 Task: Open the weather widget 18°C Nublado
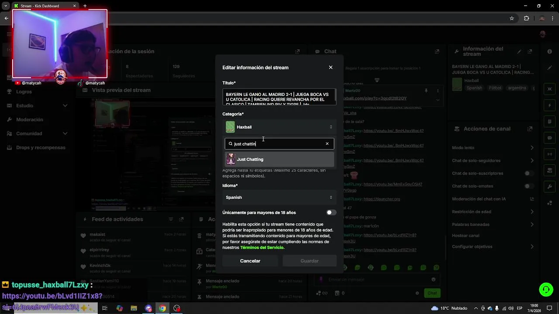[x=449, y=308]
